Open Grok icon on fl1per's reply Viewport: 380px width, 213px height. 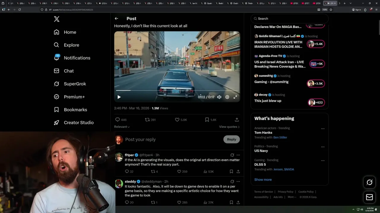232,155
